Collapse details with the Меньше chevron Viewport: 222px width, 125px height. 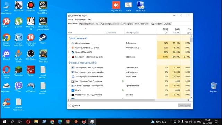click(70, 106)
